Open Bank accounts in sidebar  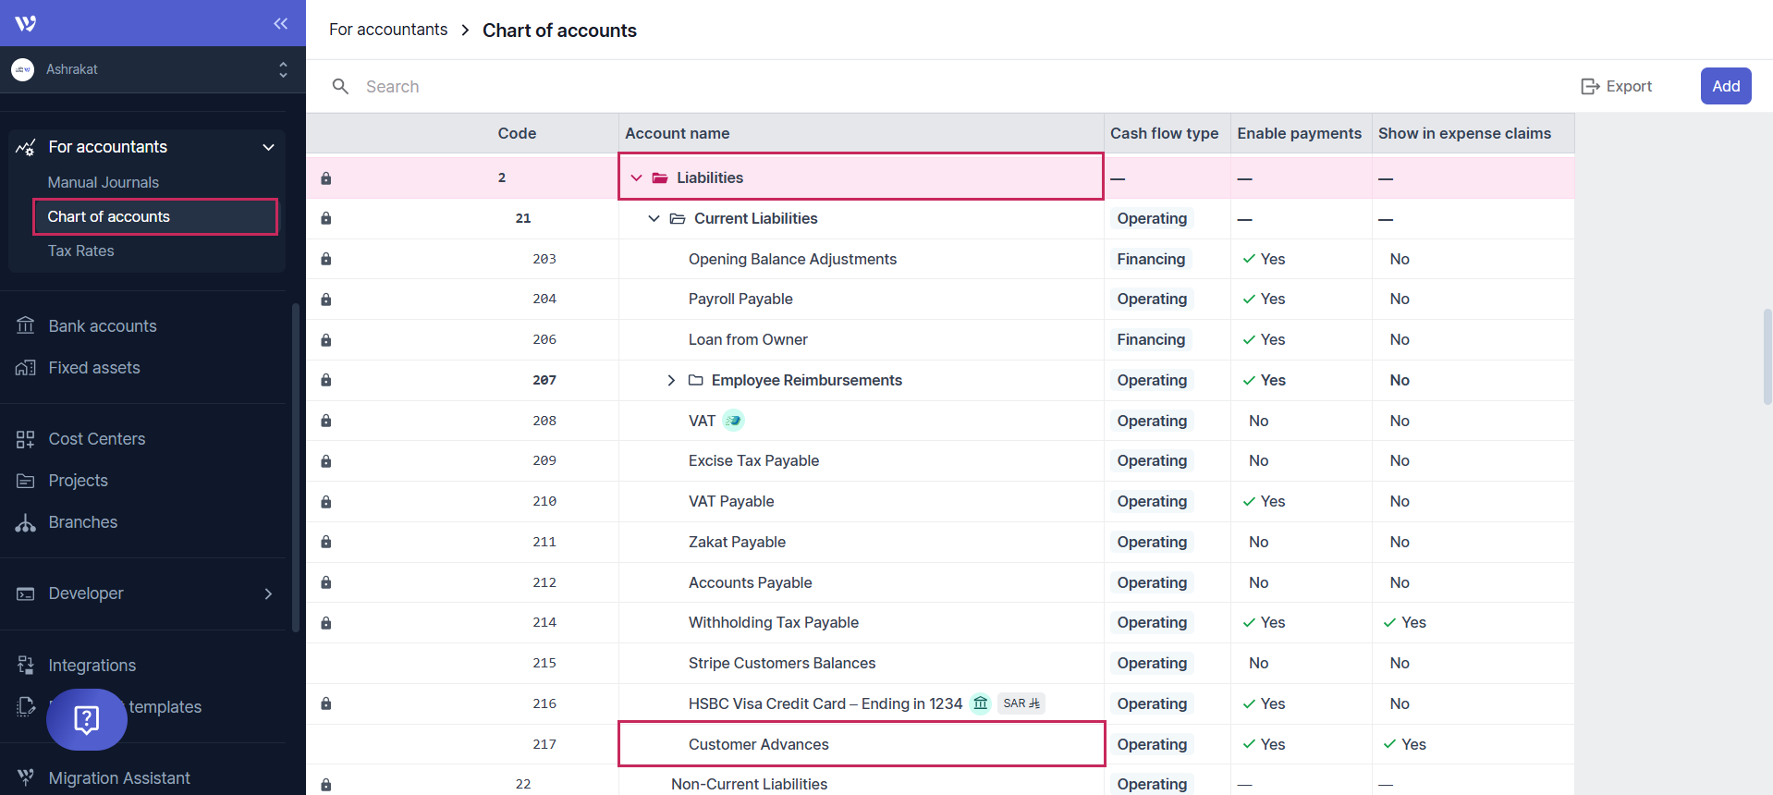click(102, 326)
